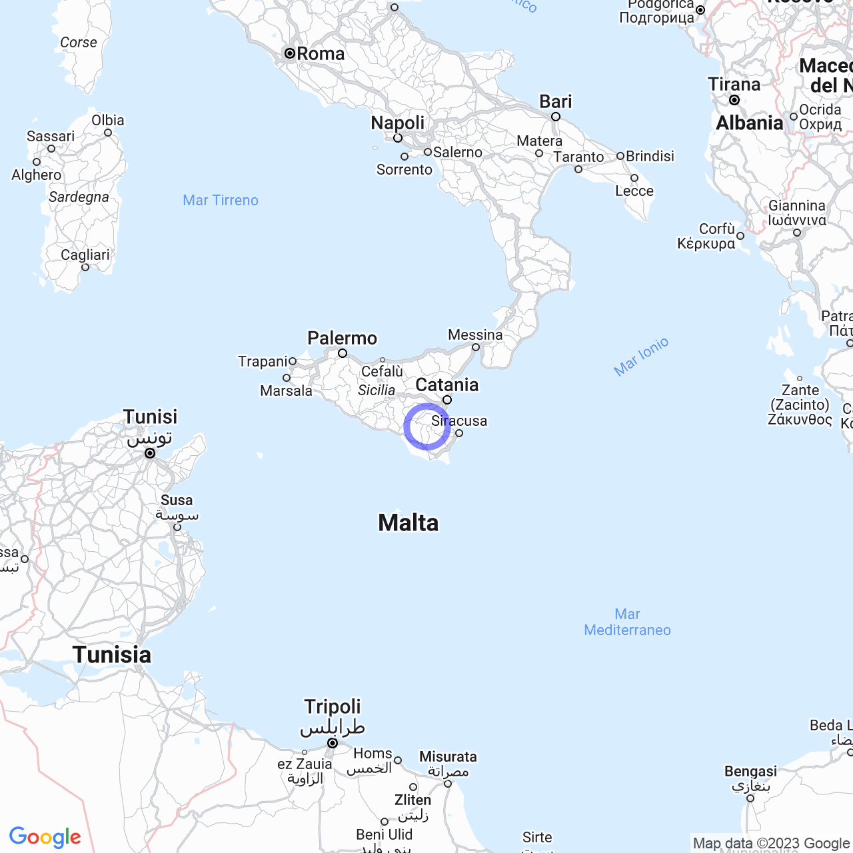
Task: Click the Brindisi city marker
Action: (x=620, y=156)
